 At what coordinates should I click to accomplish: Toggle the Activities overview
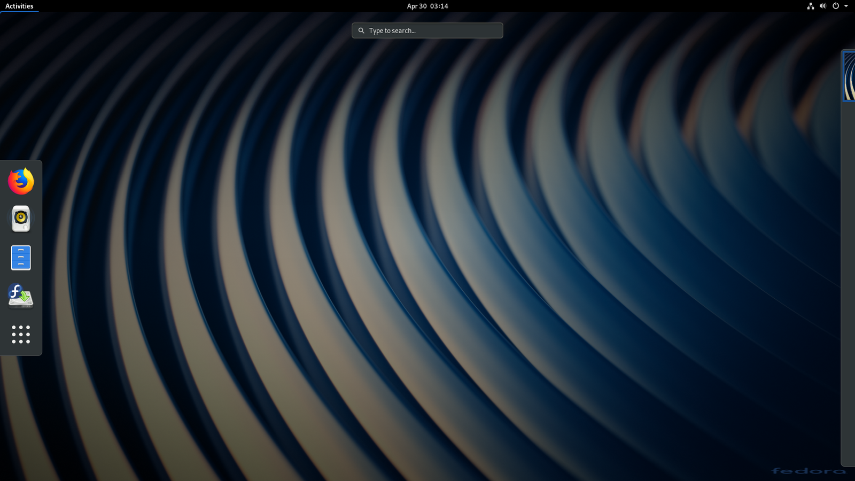pos(19,6)
